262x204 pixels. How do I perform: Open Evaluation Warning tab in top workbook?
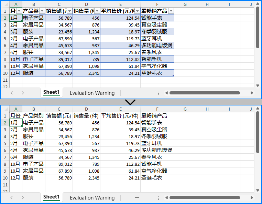[x=92, y=93]
